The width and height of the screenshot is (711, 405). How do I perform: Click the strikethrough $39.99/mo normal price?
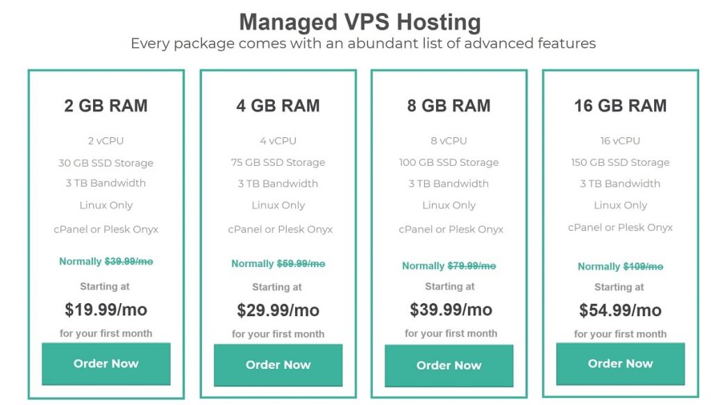click(x=128, y=261)
